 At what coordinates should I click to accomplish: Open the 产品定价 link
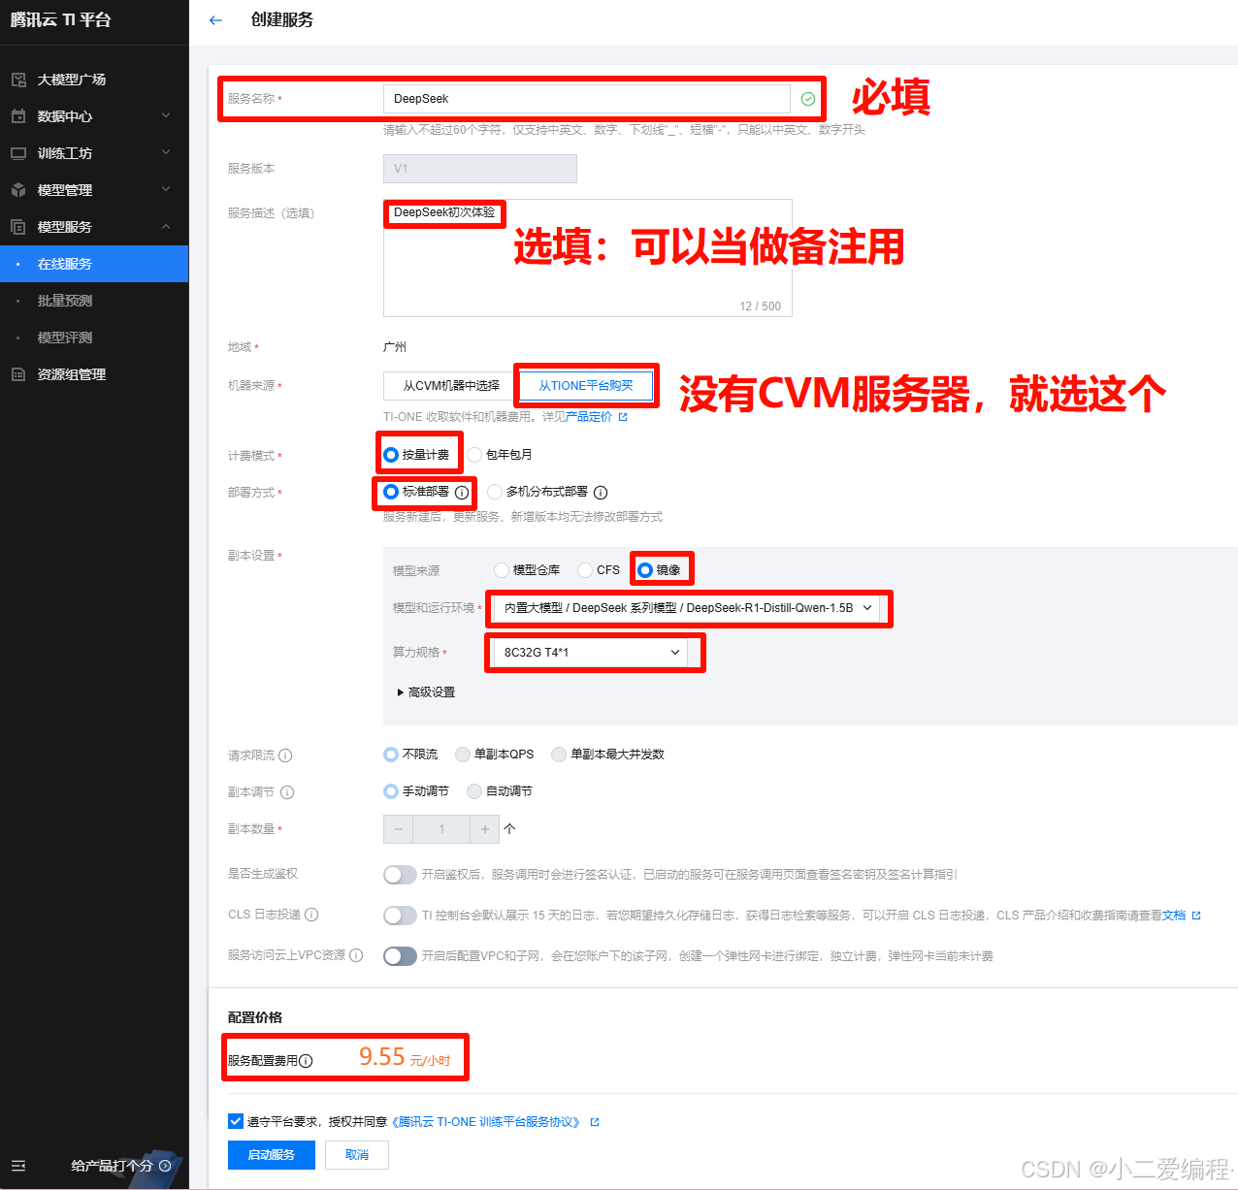(589, 417)
